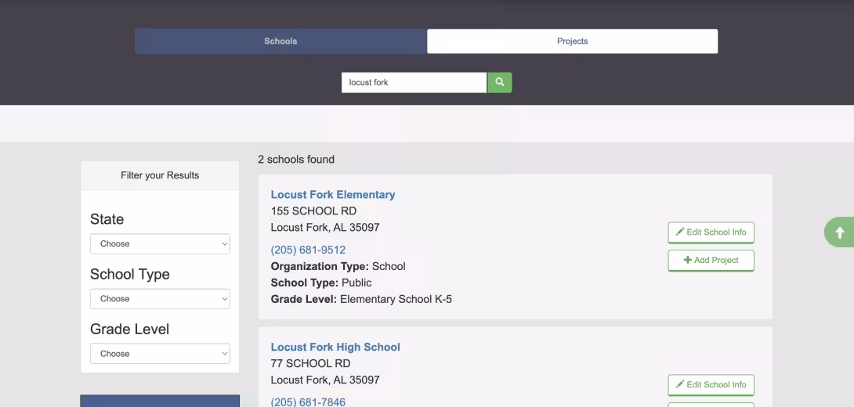Open the Locust Fork High School link
854x407 pixels.
[335, 348]
